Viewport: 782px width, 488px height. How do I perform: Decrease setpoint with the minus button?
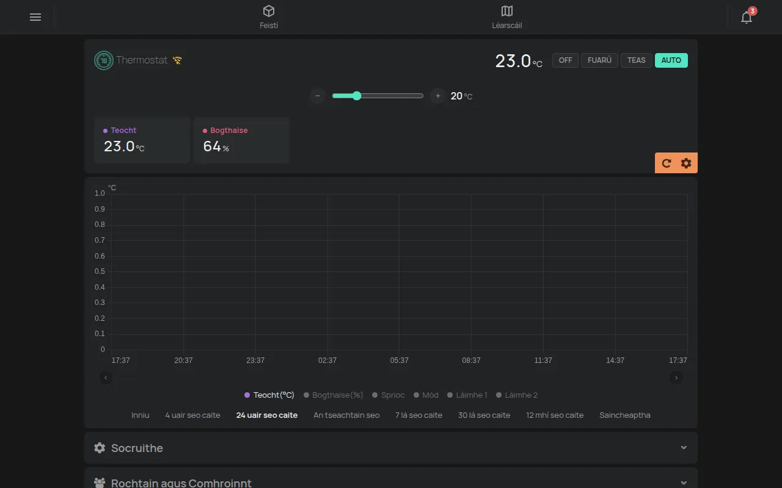[x=318, y=96]
